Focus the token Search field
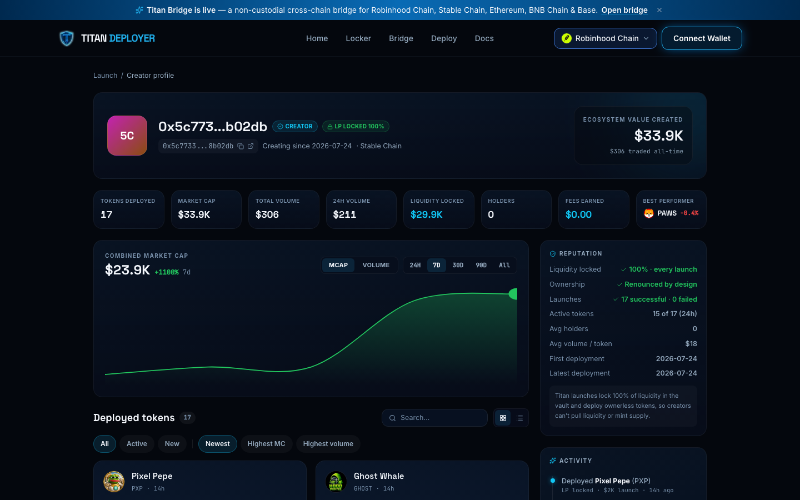This screenshot has width=800, height=500. click(x=434, y=418)
